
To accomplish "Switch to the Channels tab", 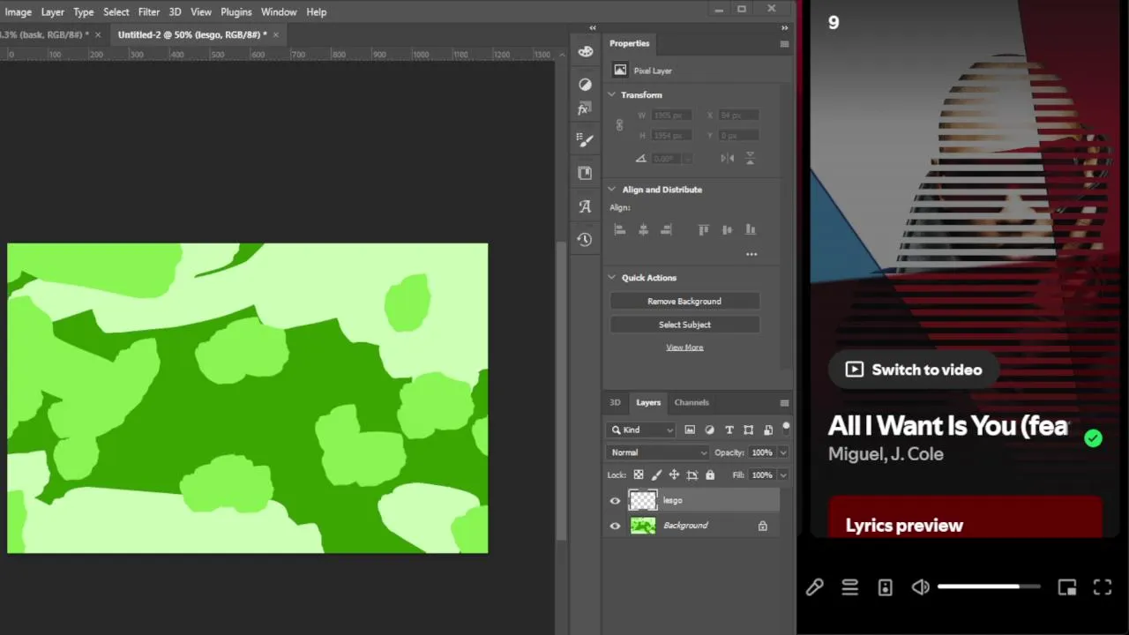I will pyautogui.click(x=692, y=402).
